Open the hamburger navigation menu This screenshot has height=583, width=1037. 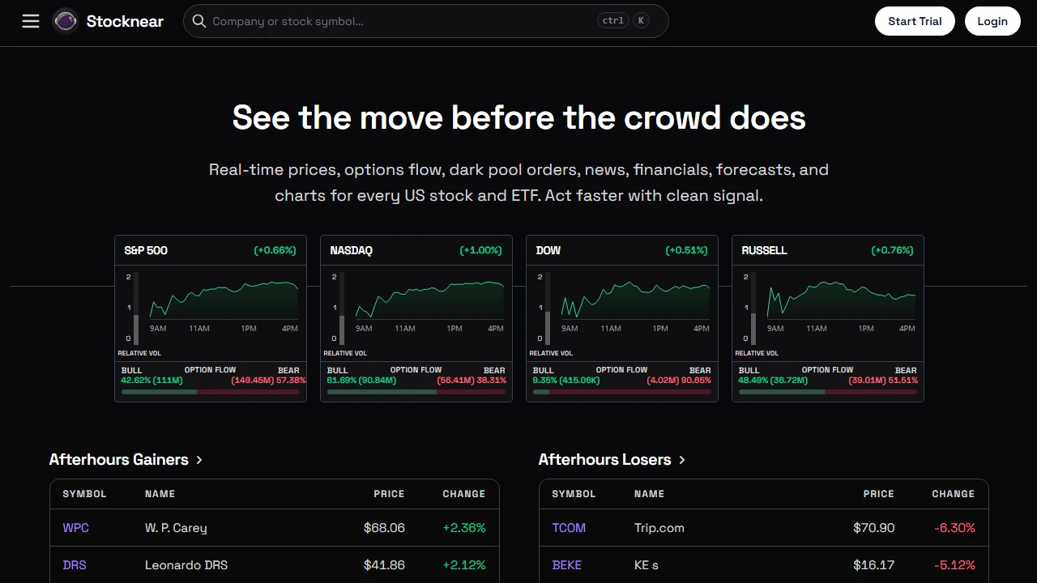click(x=31, y=21)
